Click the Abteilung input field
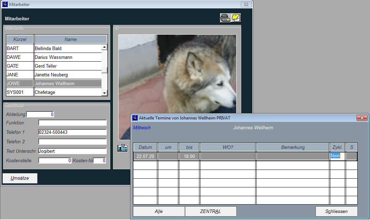The width and height of the screenshot is (370, 220). (40, 114)
